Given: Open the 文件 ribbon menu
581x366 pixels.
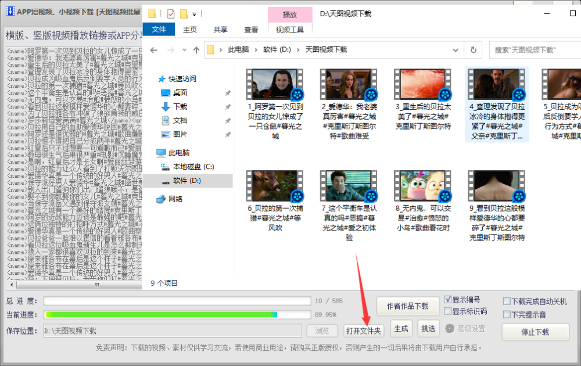Looking at the screenshot, I should (159, 29).
